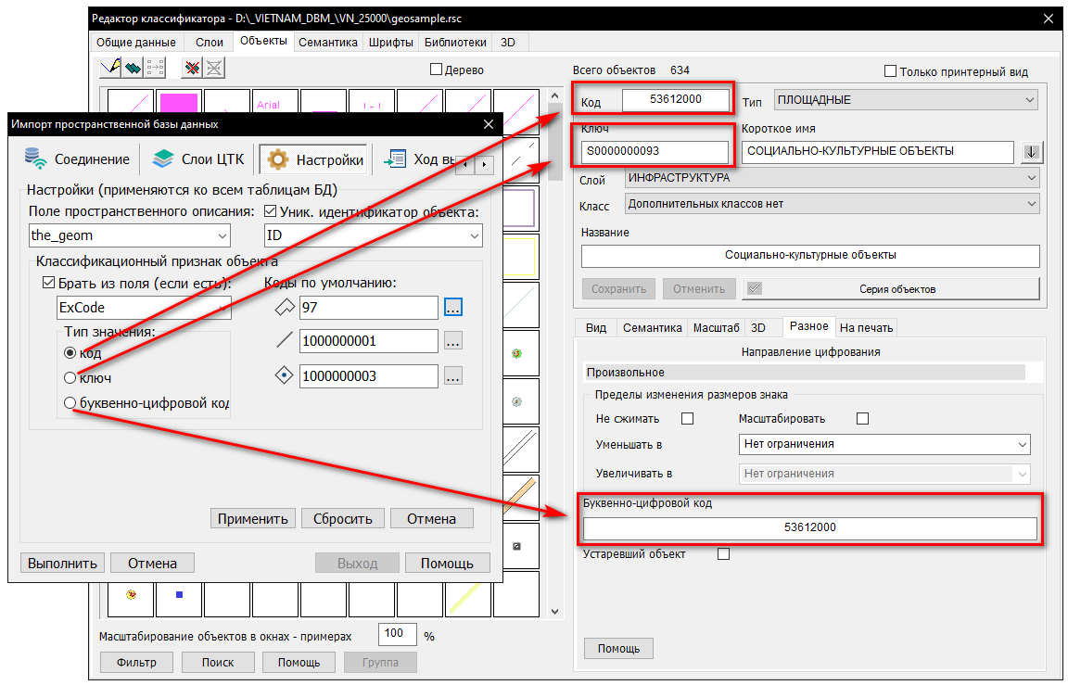The height and width of the screenshot is (685, 1068).
Task: Open the Соединение tab with database icon
Action: pos(78,159)
